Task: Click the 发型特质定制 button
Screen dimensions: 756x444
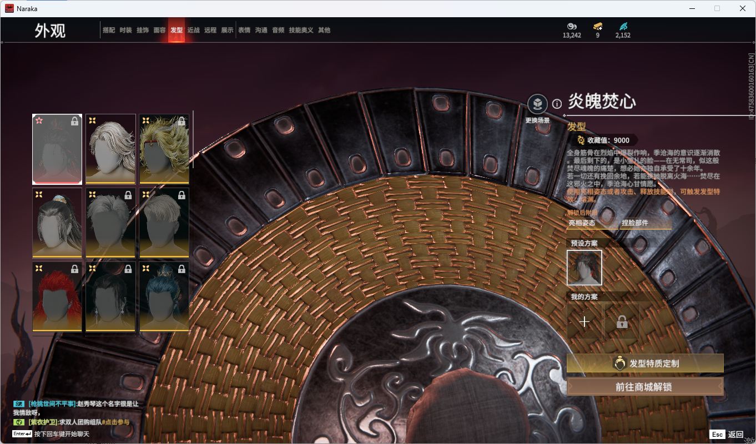Action: pyautogui.click(x=645, y=364)
